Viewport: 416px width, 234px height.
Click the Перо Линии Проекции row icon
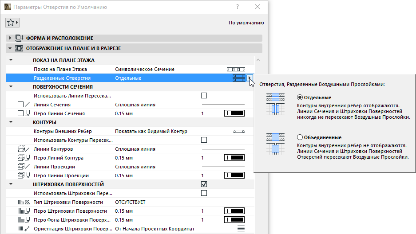click(24, 175)
